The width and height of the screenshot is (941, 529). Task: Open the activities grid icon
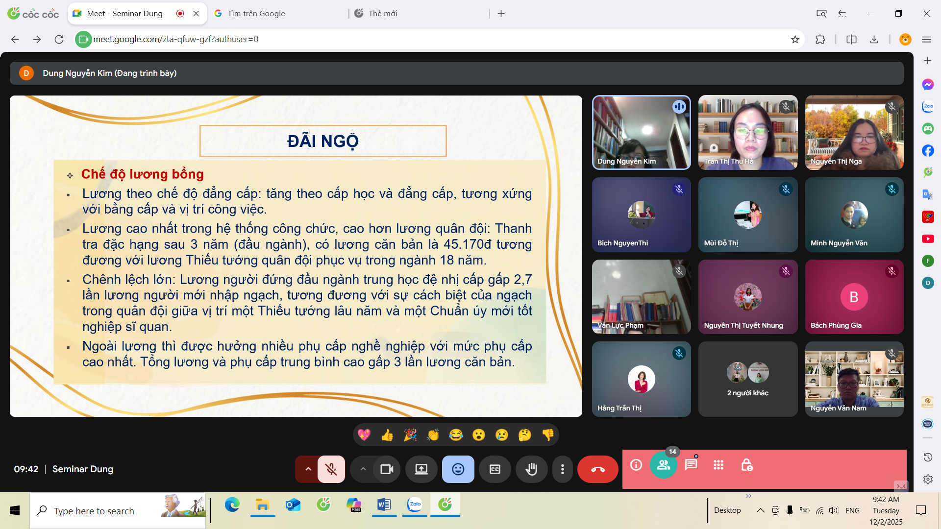pos(718,464)
